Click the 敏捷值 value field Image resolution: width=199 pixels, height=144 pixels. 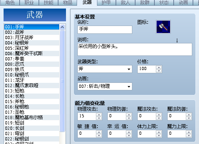click(87, 134)
